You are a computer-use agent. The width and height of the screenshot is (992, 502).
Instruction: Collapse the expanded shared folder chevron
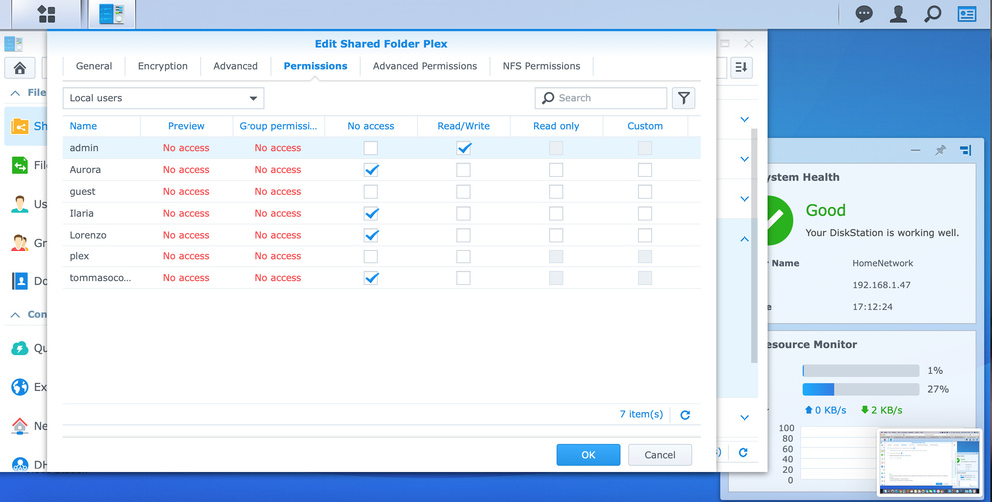(744, 239)
